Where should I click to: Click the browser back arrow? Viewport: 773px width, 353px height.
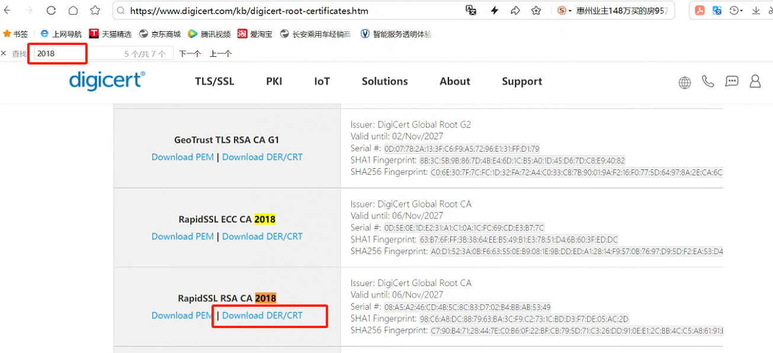click(7, 11)
